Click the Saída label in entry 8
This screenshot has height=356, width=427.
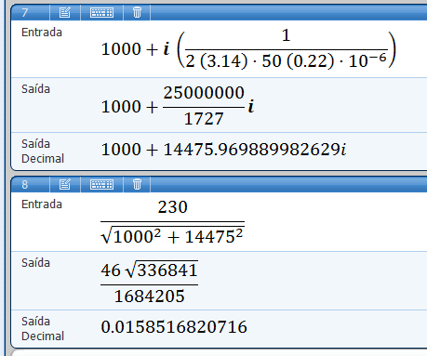tap(35, 263)
